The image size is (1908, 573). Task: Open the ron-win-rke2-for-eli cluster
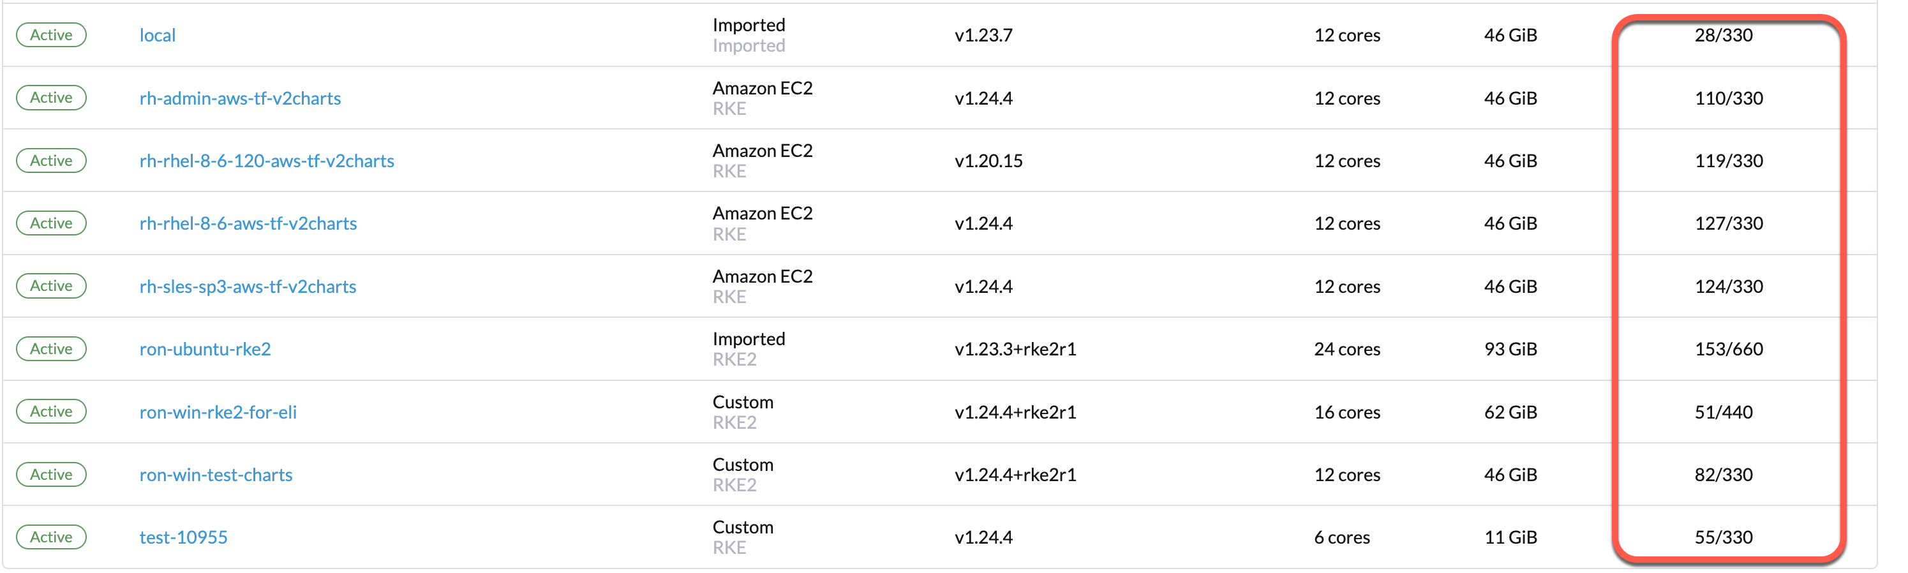pos(218,412)
